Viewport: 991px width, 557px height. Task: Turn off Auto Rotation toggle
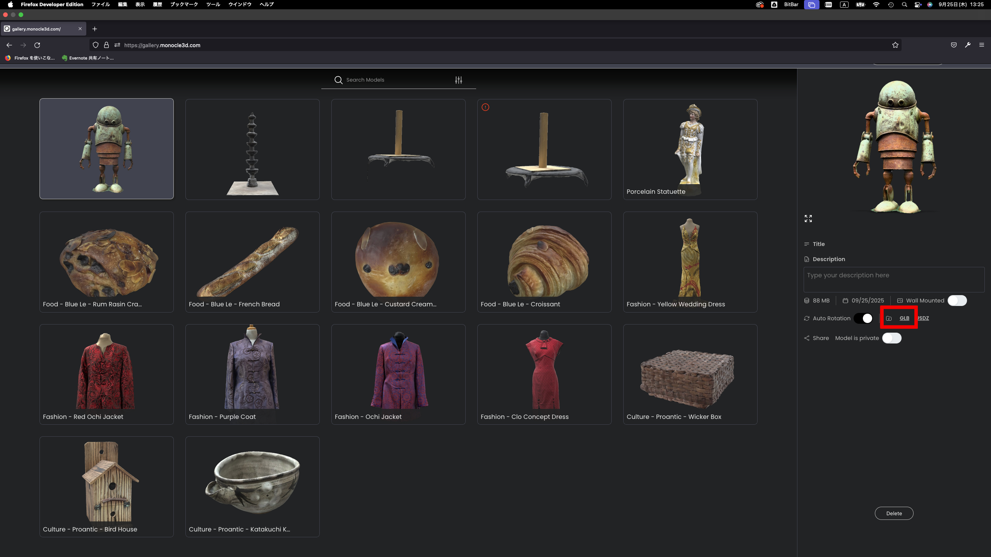click(863, 318)
